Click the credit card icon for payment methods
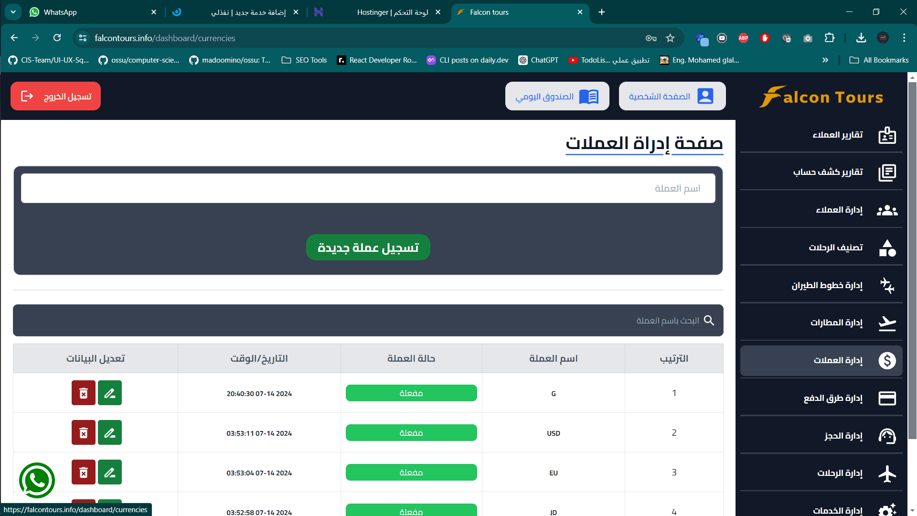Viewport: 917px width, 516px height. (x=887, y=398)
